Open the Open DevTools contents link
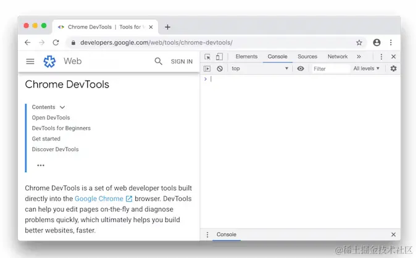416x258 pixels. (51, 118)
